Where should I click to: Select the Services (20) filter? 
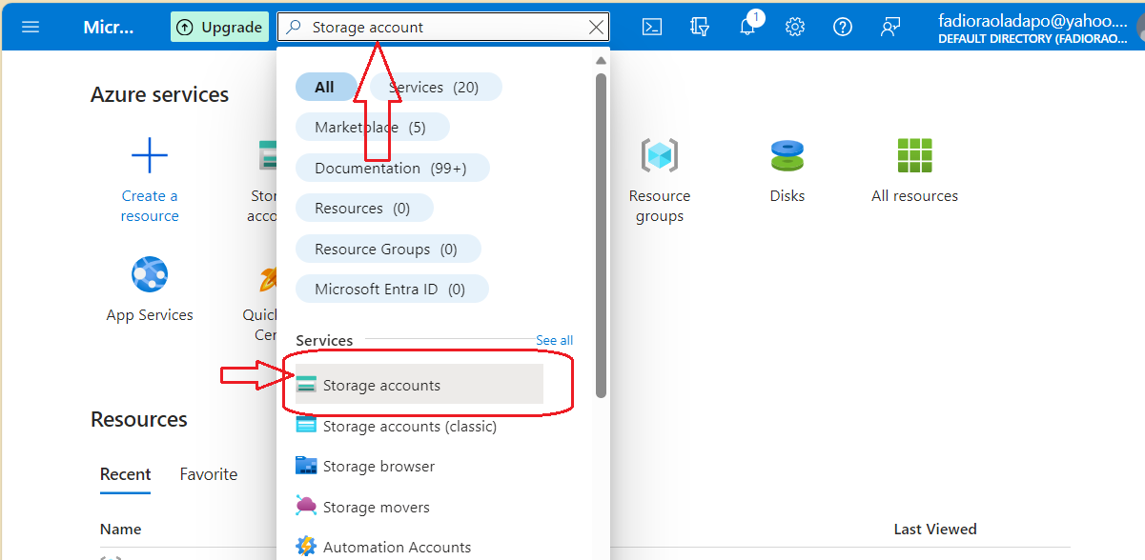coord(435,87)
